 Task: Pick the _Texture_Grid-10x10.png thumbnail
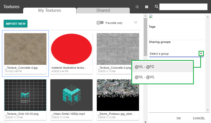point(25,95)
